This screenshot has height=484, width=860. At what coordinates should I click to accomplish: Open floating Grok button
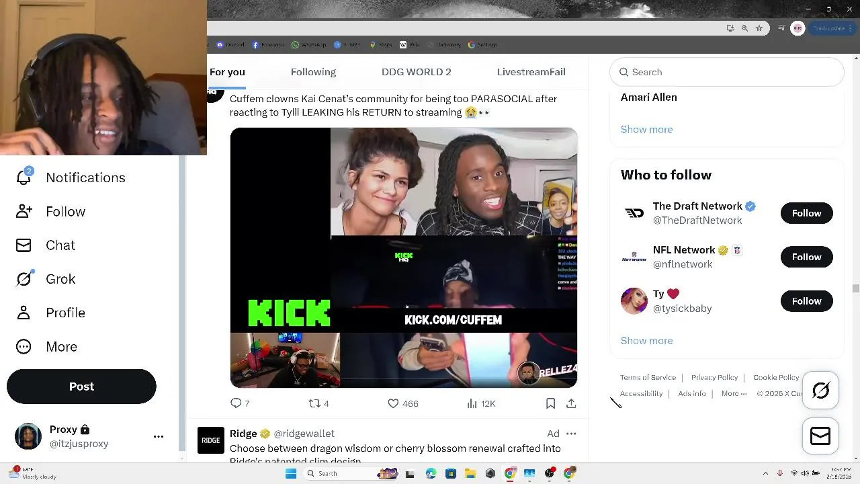pyautogui.click(x=820, y=391)
